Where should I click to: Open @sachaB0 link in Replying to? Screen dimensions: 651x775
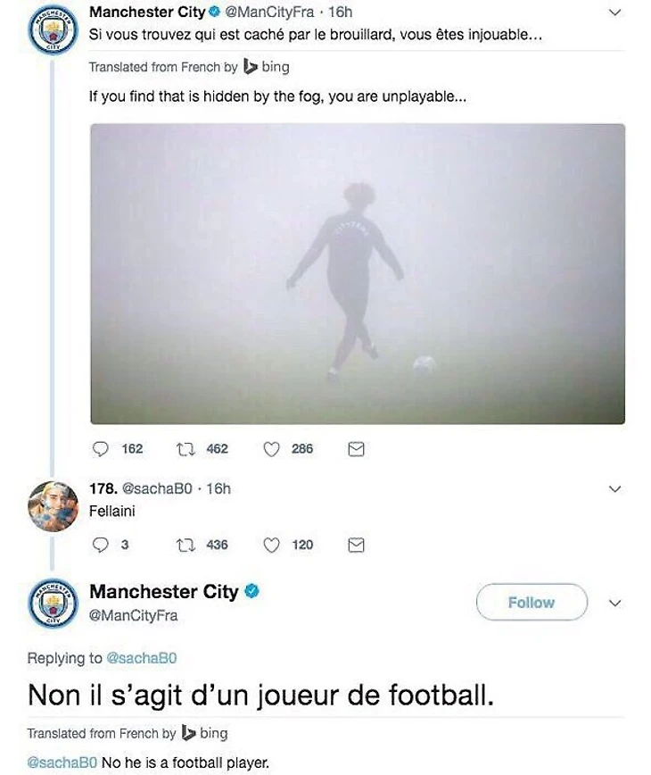click(142, 658)
